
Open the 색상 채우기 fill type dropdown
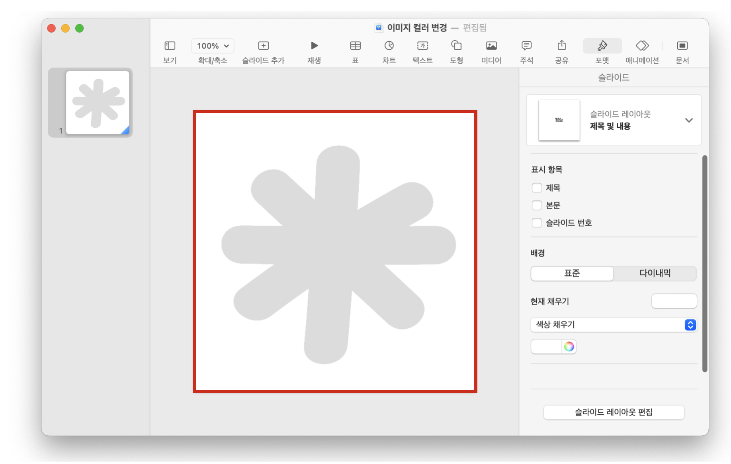(x=614, y=325)
